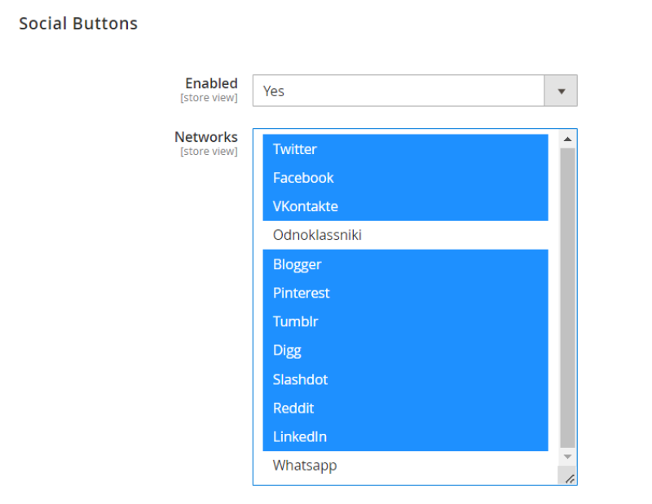652x504 pixels.
Task: Select Twitter in the Networks list
Action: coord(405,149)
